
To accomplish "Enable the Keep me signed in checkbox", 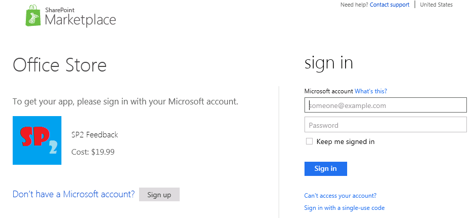I will coord(309,141).
